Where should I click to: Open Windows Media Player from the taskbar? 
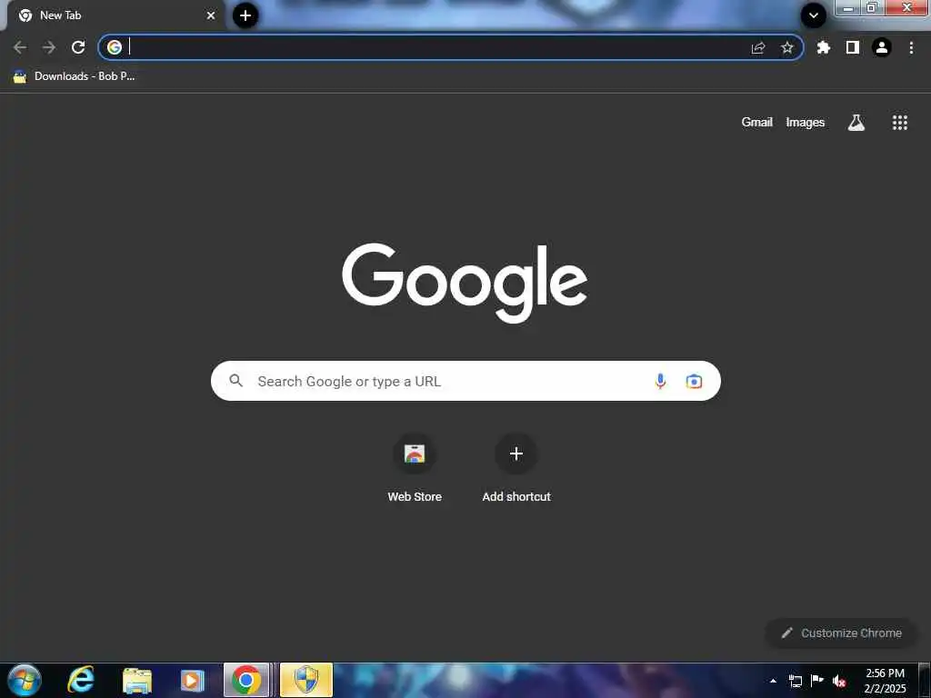pyautogui.click(x=192, y=680)
